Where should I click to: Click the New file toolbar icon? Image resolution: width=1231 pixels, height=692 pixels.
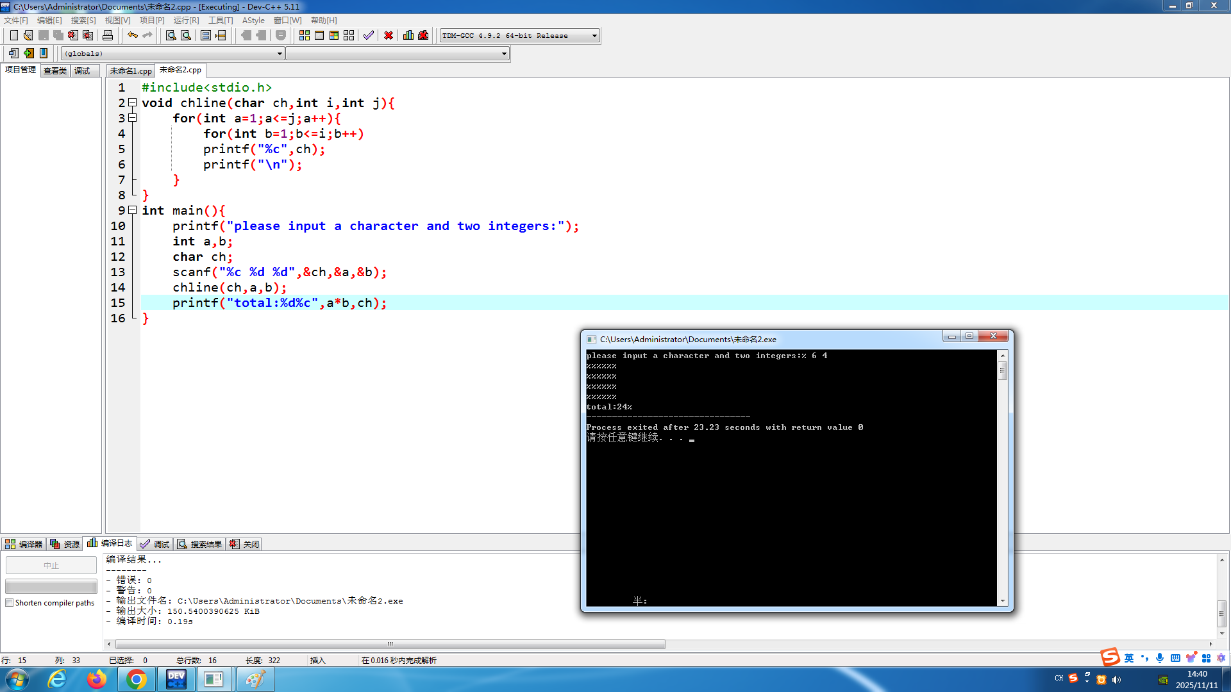13,35
